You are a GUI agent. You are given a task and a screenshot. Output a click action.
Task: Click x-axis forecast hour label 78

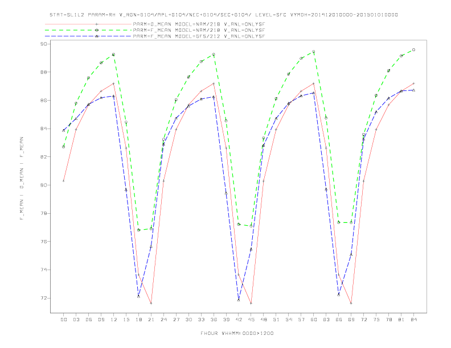coord(389,320)
